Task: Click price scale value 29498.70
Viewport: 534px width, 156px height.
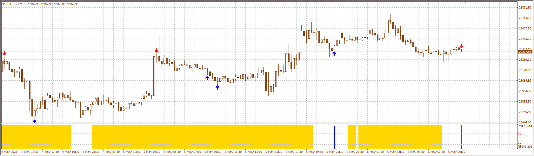Action: (525, 39)
